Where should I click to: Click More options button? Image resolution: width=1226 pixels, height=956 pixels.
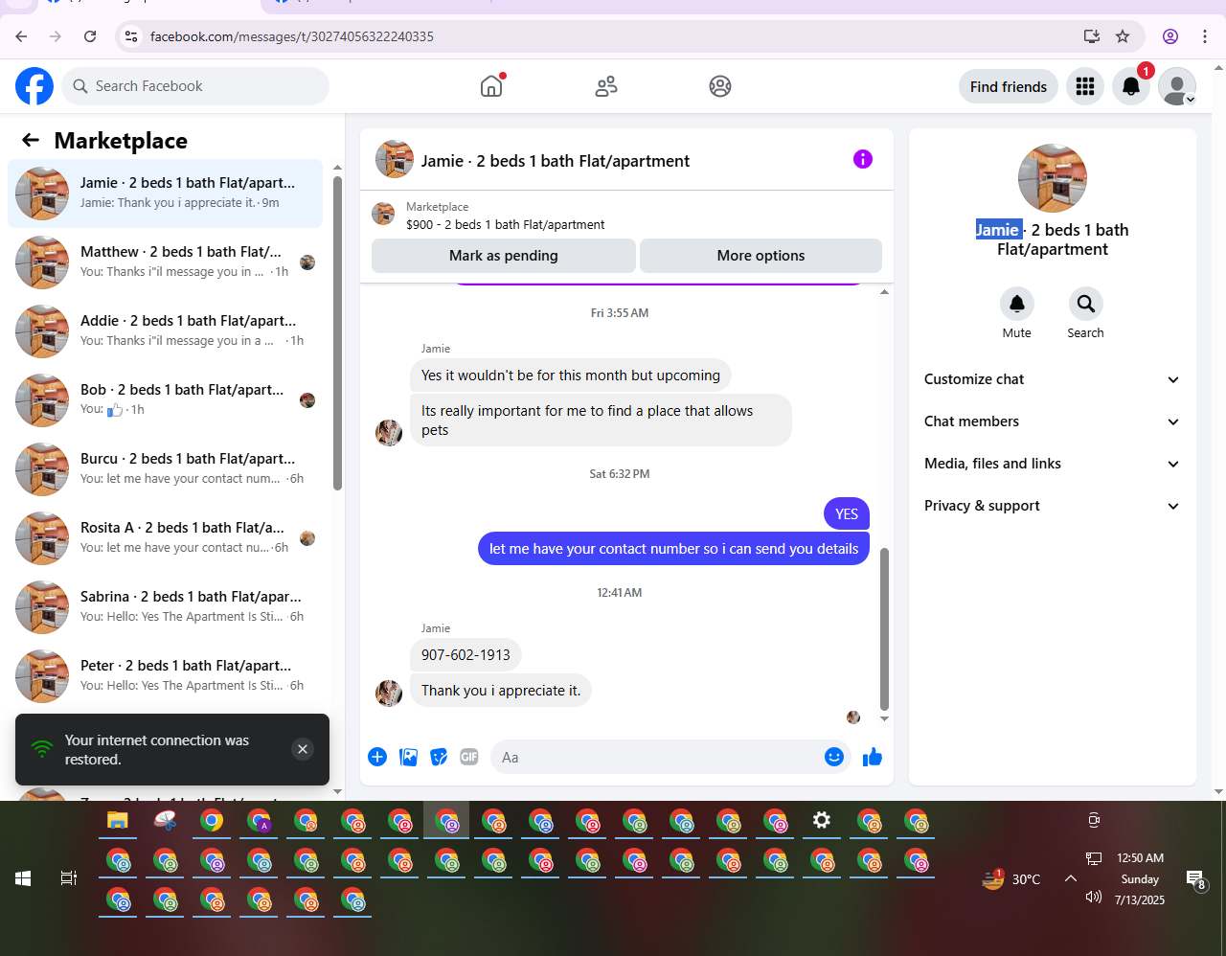[761, 256]
